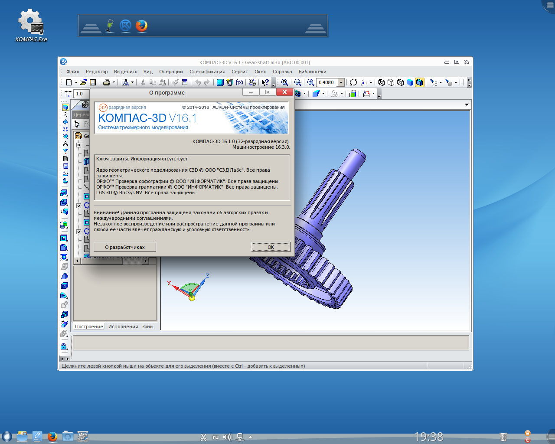Image resolution: width=555 pixels, height=444 pixels.
Task: Click the volume speaker tray icon
Action: [227, 437]
